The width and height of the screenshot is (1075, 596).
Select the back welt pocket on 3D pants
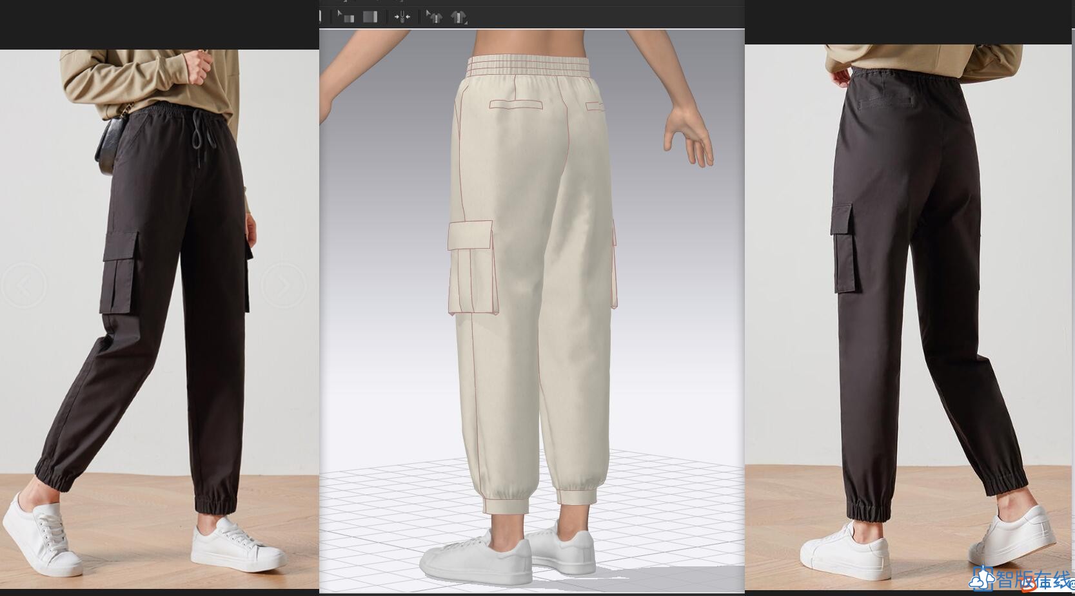pos(516,104)
